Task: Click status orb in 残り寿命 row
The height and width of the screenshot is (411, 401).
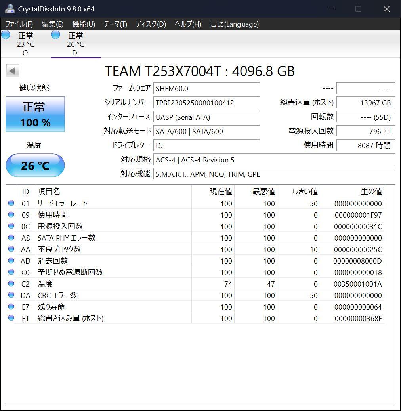Action: pos(11,306)
